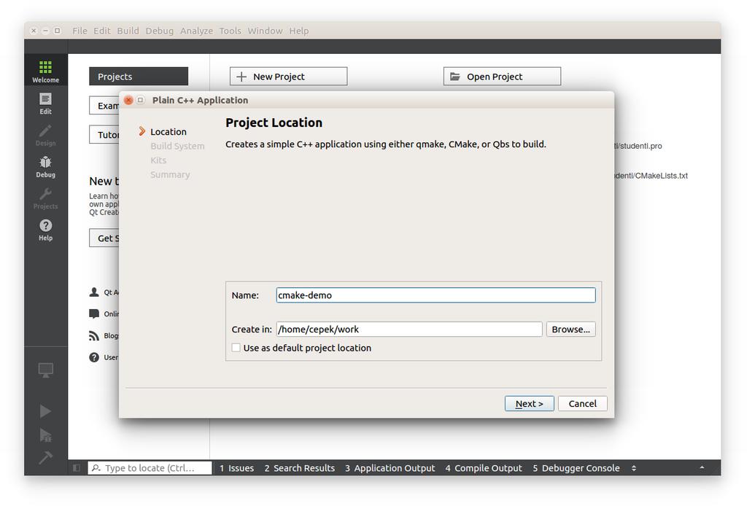
Task: Click the Create in path field
Action: (409, 329)
